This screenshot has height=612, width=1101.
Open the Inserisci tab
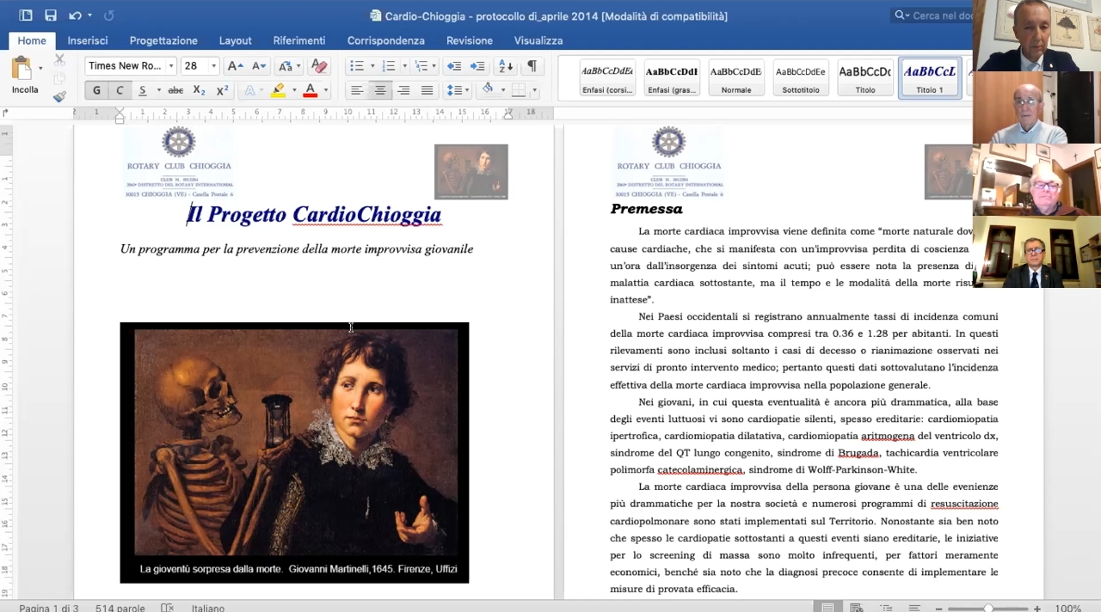click(88, 40)
